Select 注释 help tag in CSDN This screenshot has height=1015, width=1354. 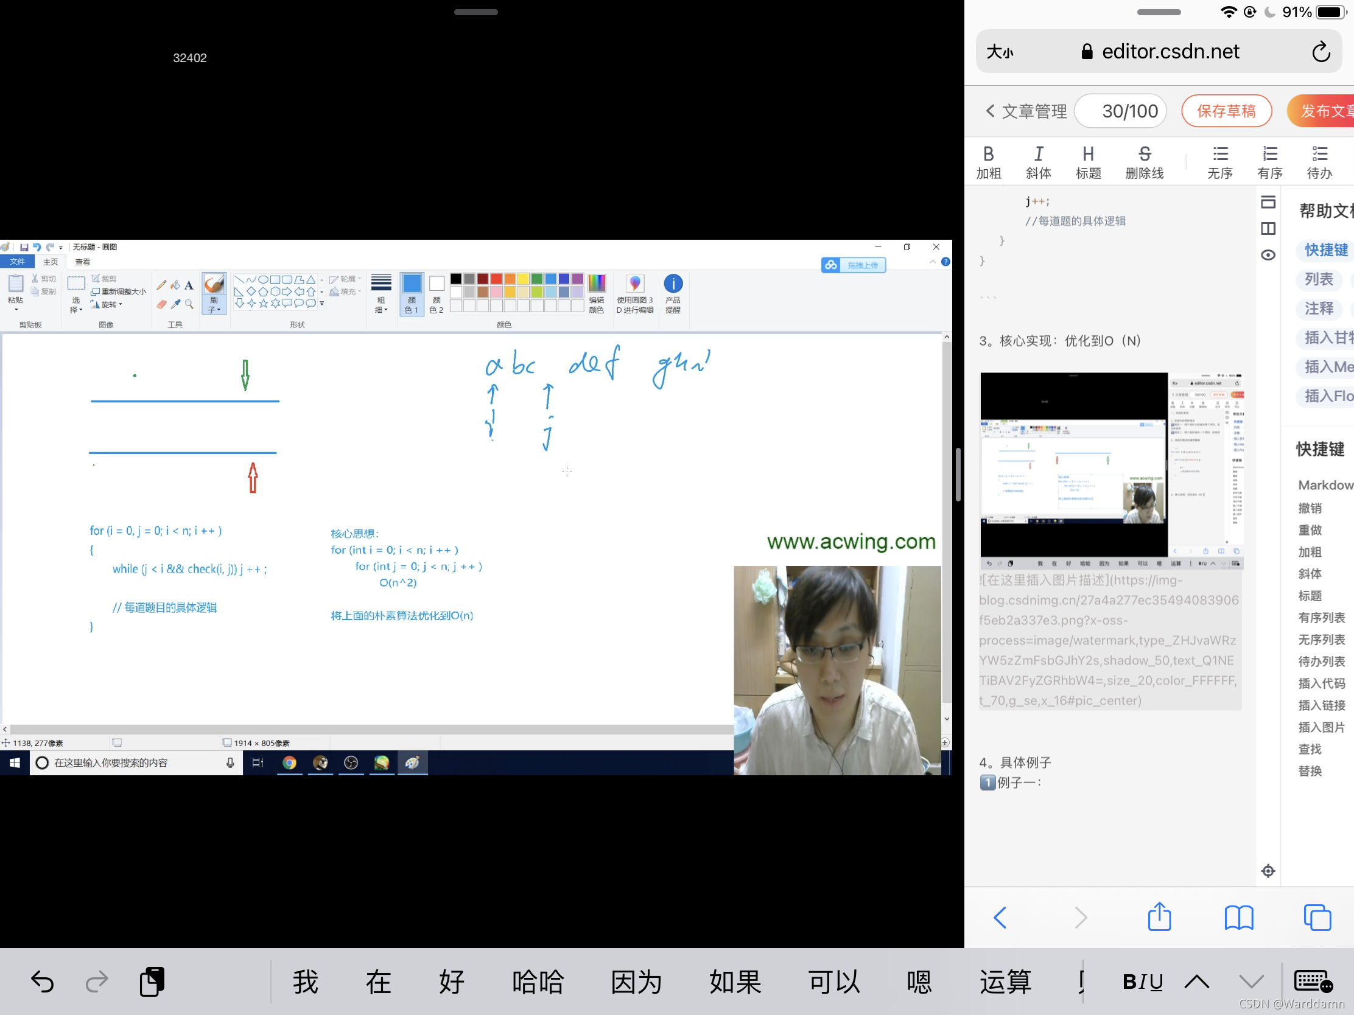(x=1318, y=309)
